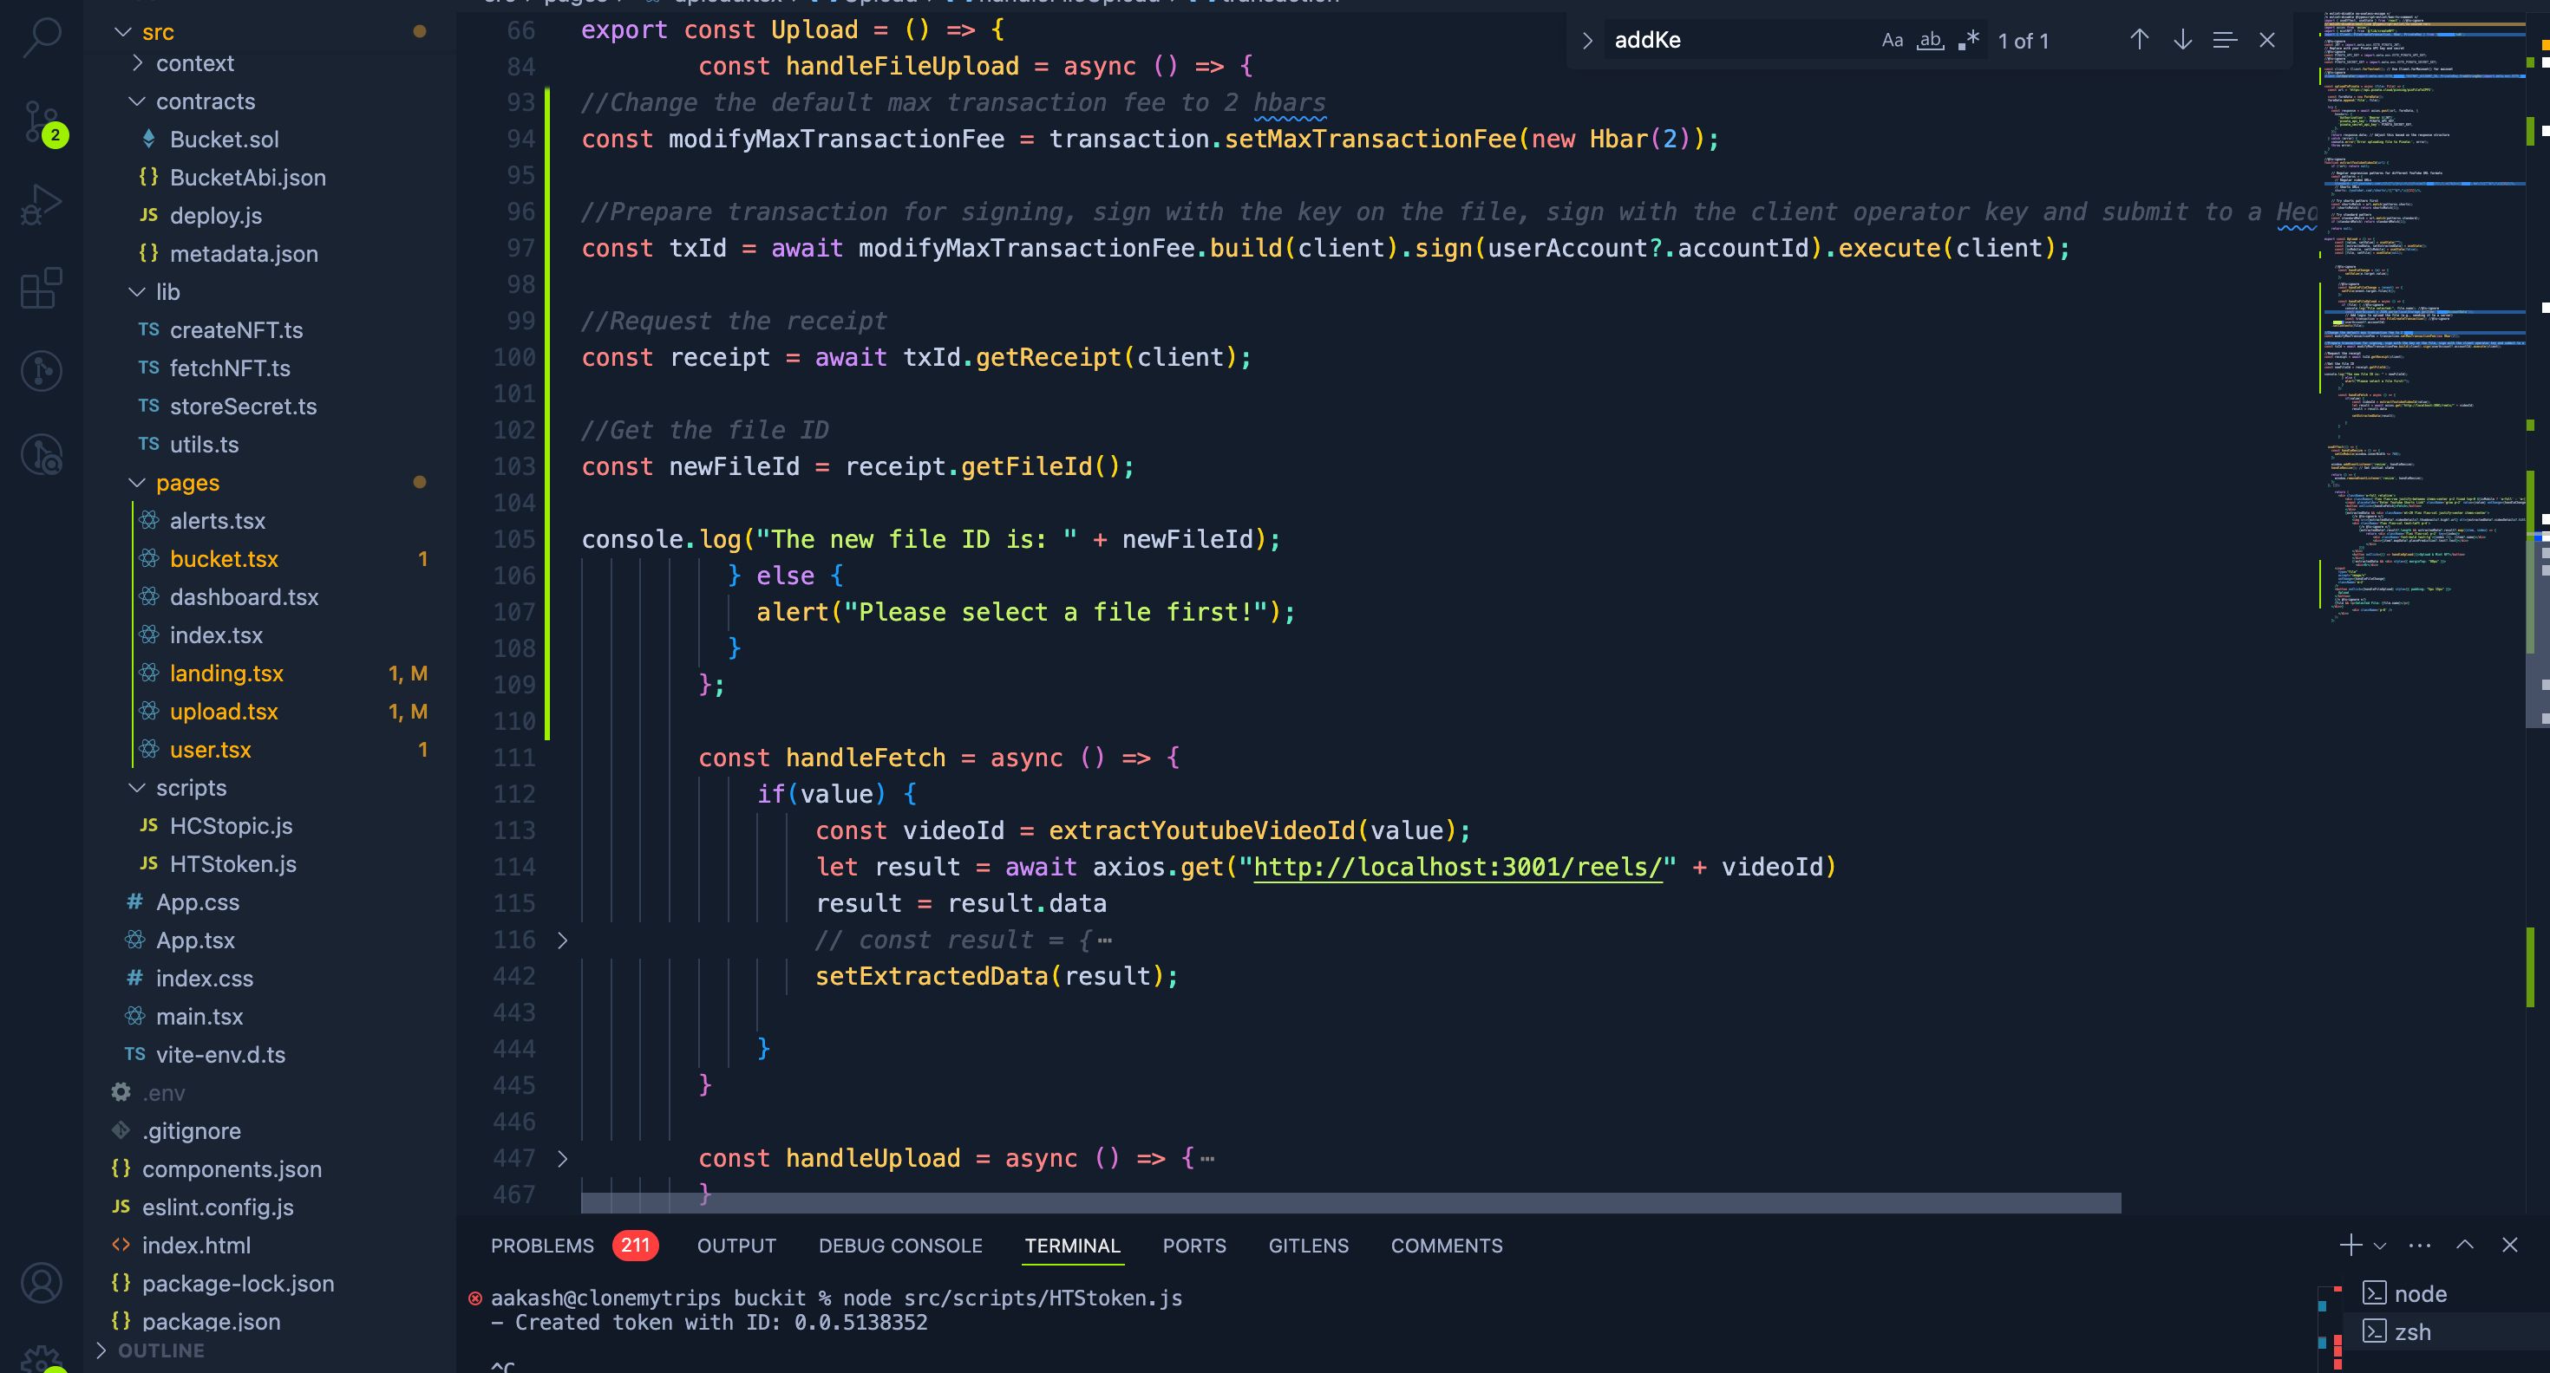The width and height of the screenshot is (2550, 1373).
Task: Expand the replace field chevron in find widget
Action: (x=1587, y=41)
